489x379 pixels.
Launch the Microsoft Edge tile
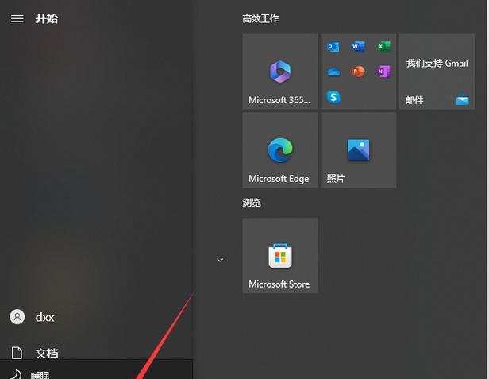coord(280,150)
